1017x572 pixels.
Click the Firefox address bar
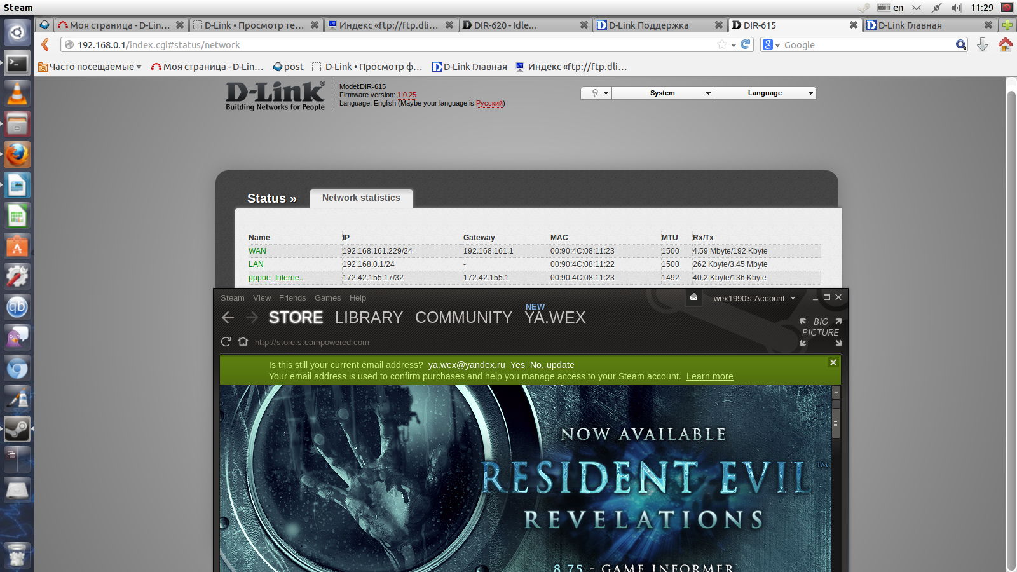394,45
